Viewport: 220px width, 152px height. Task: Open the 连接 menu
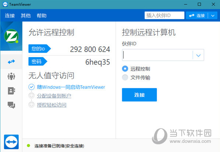[x=10, y=15]
